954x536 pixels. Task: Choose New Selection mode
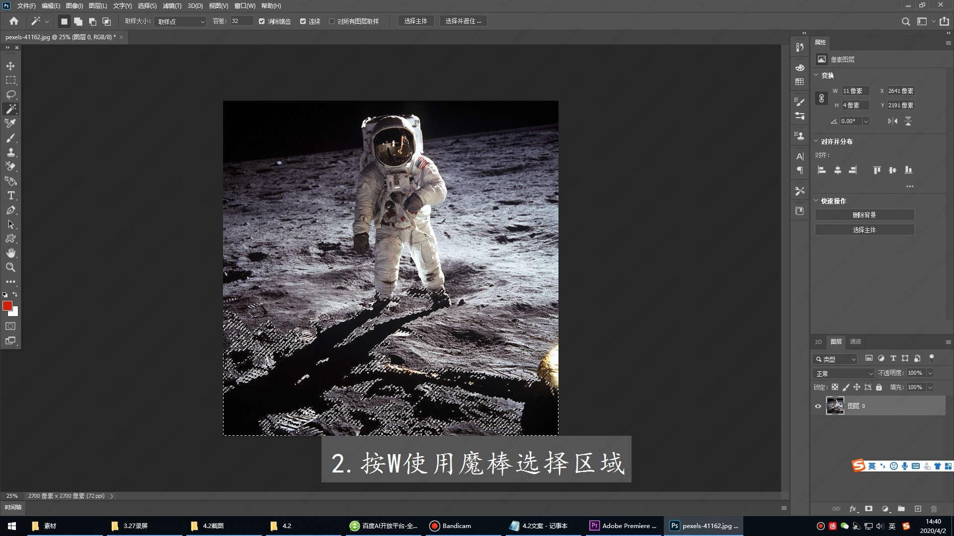point(64,21)
